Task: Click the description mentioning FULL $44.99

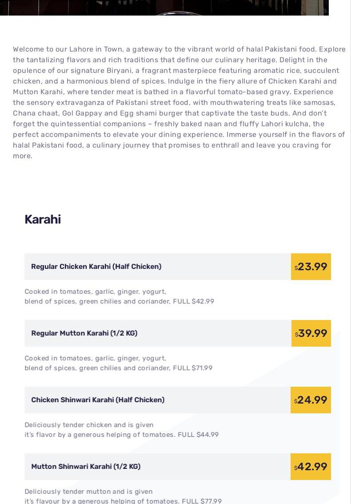Action: 121,430
